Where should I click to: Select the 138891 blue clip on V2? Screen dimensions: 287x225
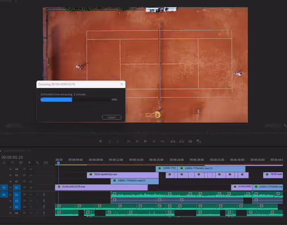pos(135,181)
